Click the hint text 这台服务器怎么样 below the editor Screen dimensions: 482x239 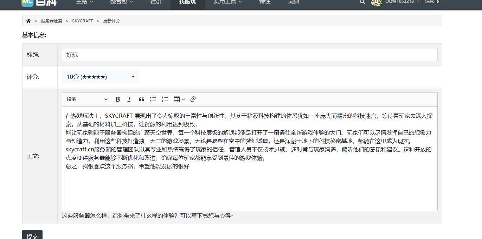(x=148, y=216)
